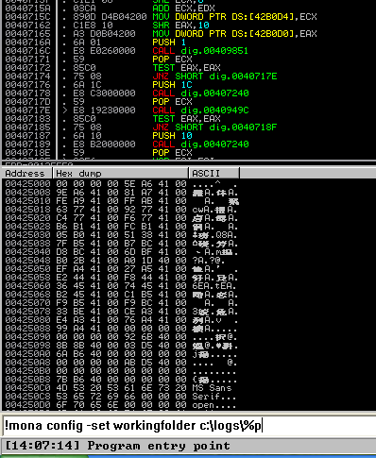Select dump row at address 00425050
The width and height of the screenshot is (376, 458).
point(121,268)
